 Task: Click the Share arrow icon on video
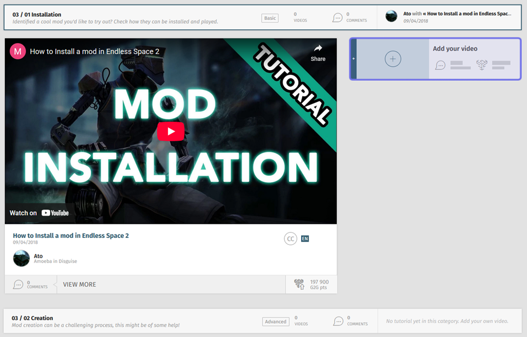pos(318,49)
